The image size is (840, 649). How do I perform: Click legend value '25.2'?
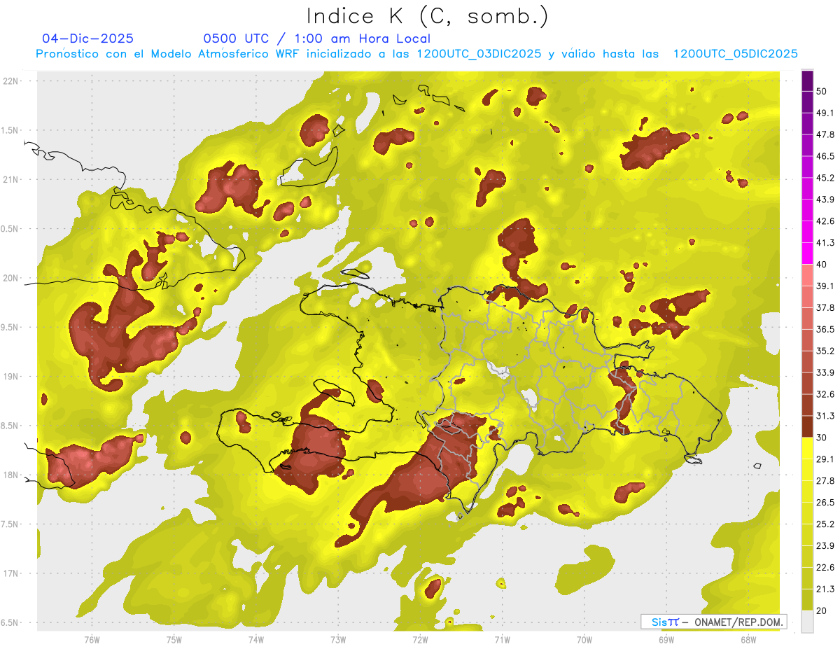coord(825,524)
